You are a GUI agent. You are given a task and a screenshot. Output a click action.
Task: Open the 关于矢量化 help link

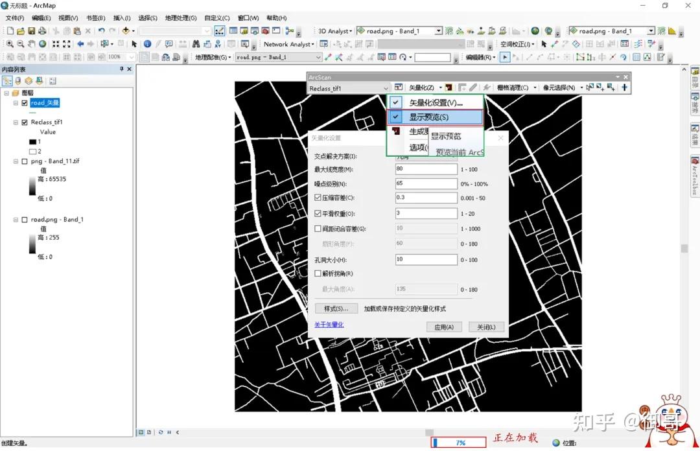(x=329, y=325)
